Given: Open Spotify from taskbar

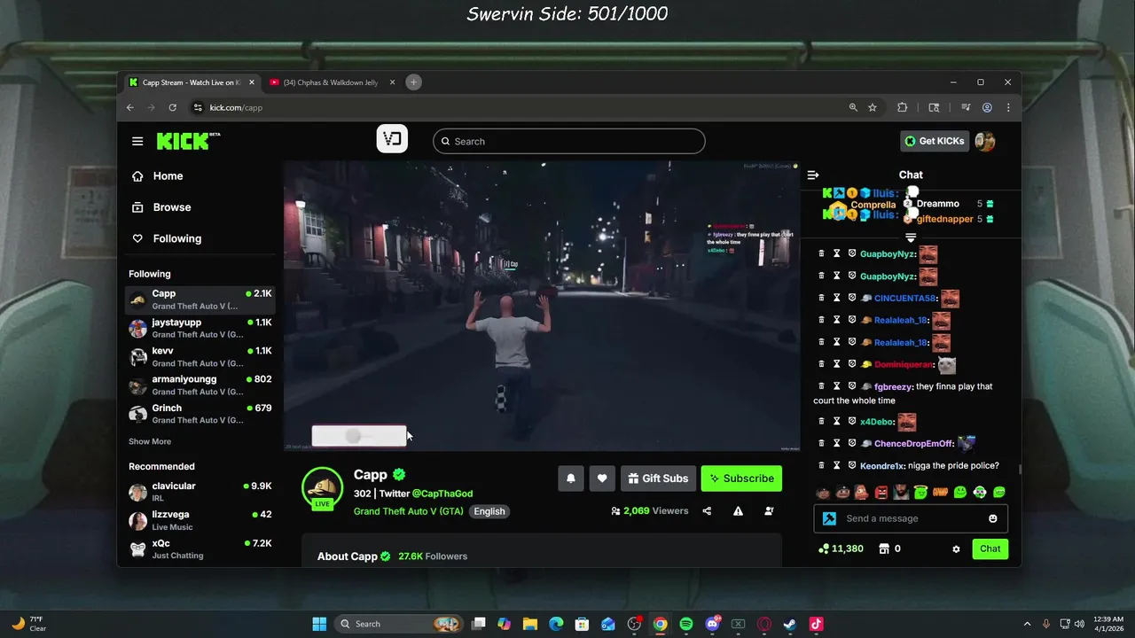Looking at the screenshot, I should [x=686, y=624].
